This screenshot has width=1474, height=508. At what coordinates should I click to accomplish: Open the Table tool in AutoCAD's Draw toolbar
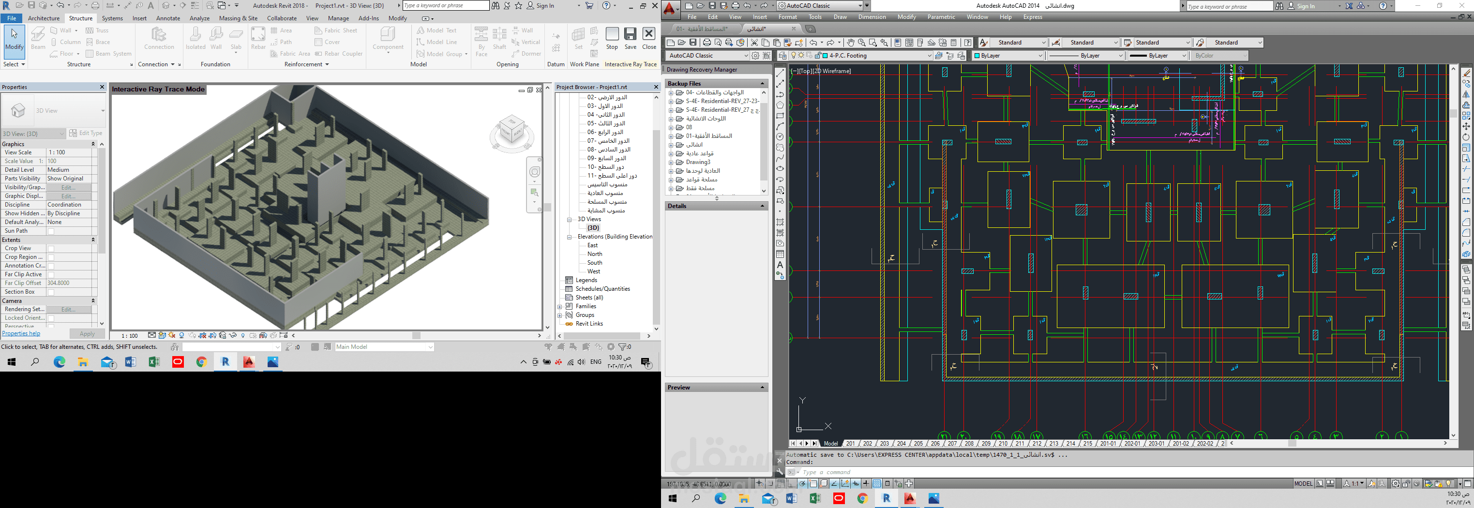780,254
